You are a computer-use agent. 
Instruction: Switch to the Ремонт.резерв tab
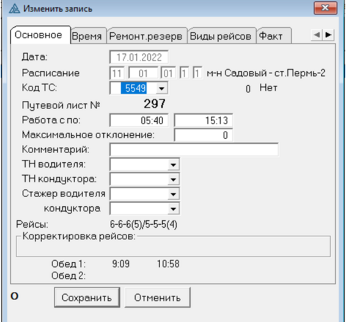pyautogui.click(x=146, y=36)
